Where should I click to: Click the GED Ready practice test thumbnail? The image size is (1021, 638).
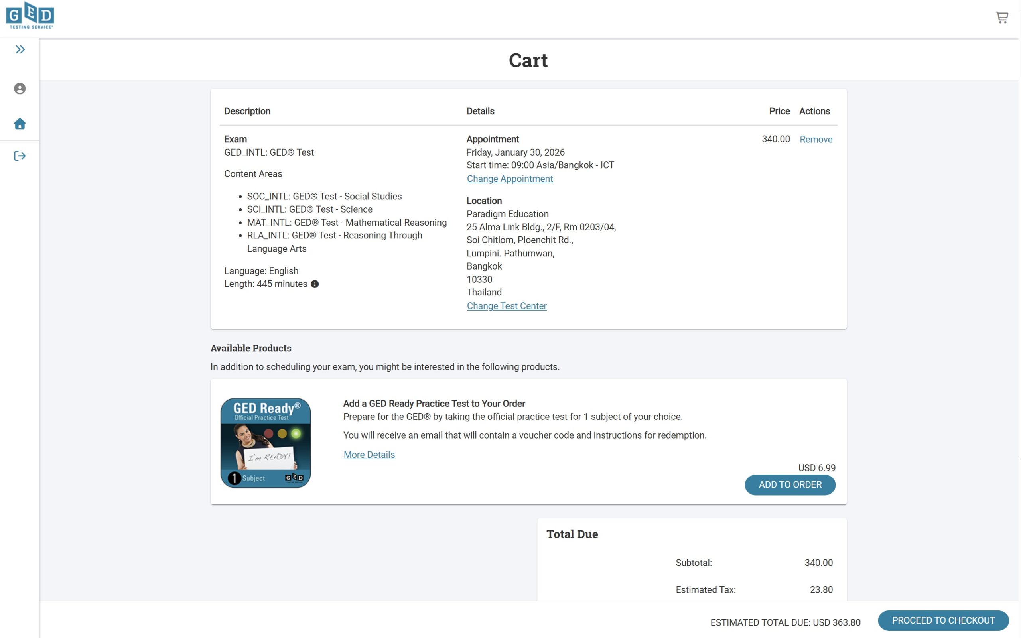265,443
